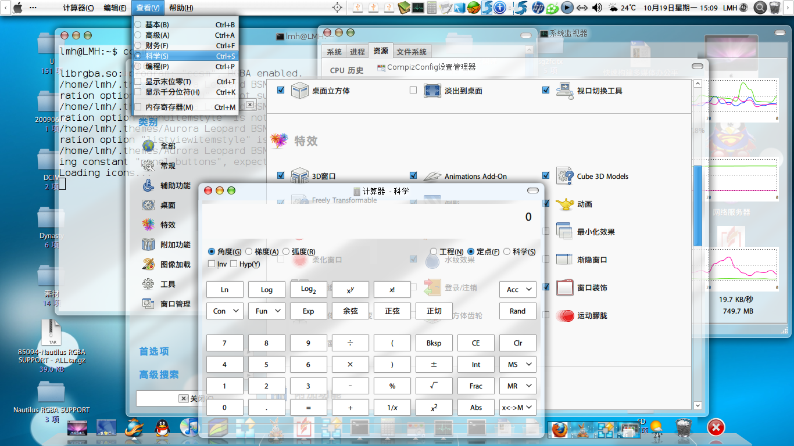794x446 pixels.
Task: Open the x<->M exchange dropdown
Action: point(517,407)
